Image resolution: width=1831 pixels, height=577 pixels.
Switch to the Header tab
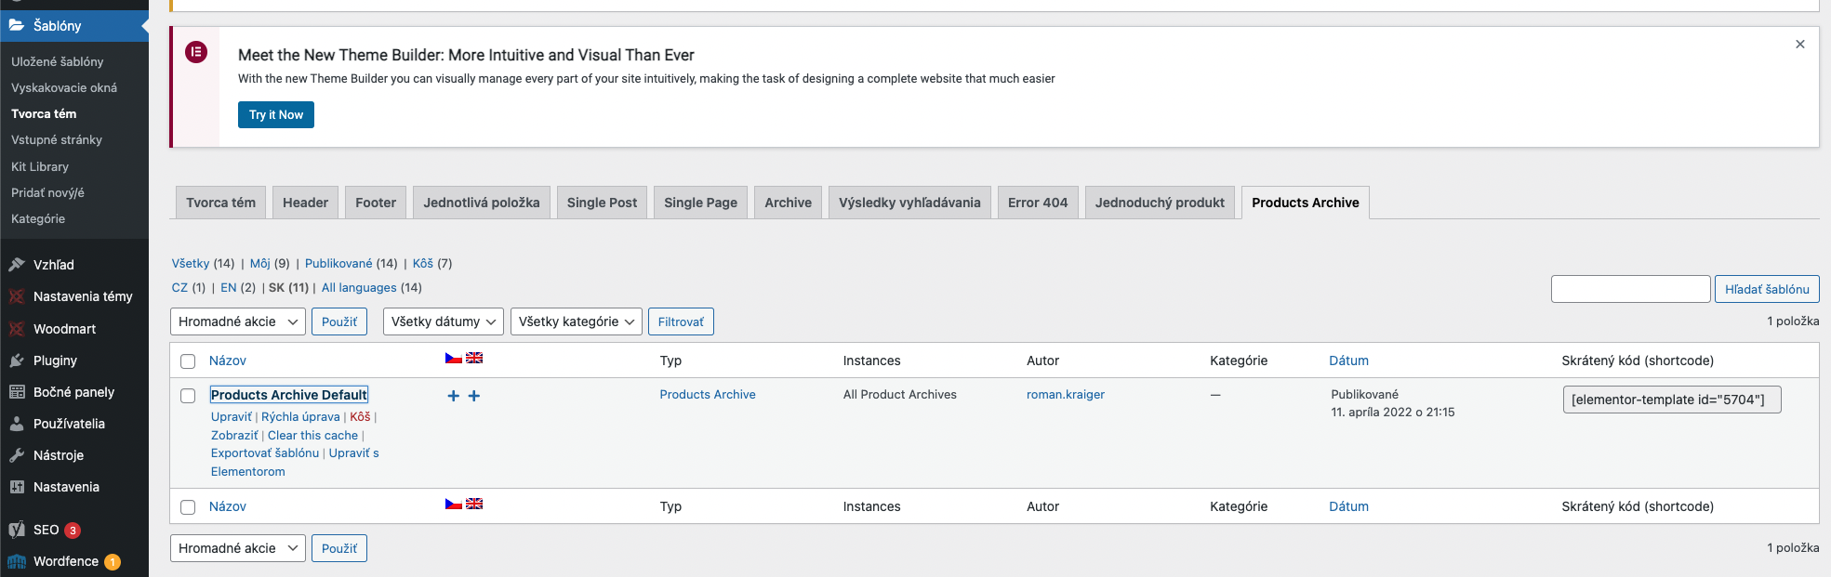coord(305,203)
